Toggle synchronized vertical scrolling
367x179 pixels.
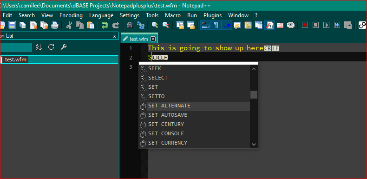pyautogui.click(x=180, y=25)
